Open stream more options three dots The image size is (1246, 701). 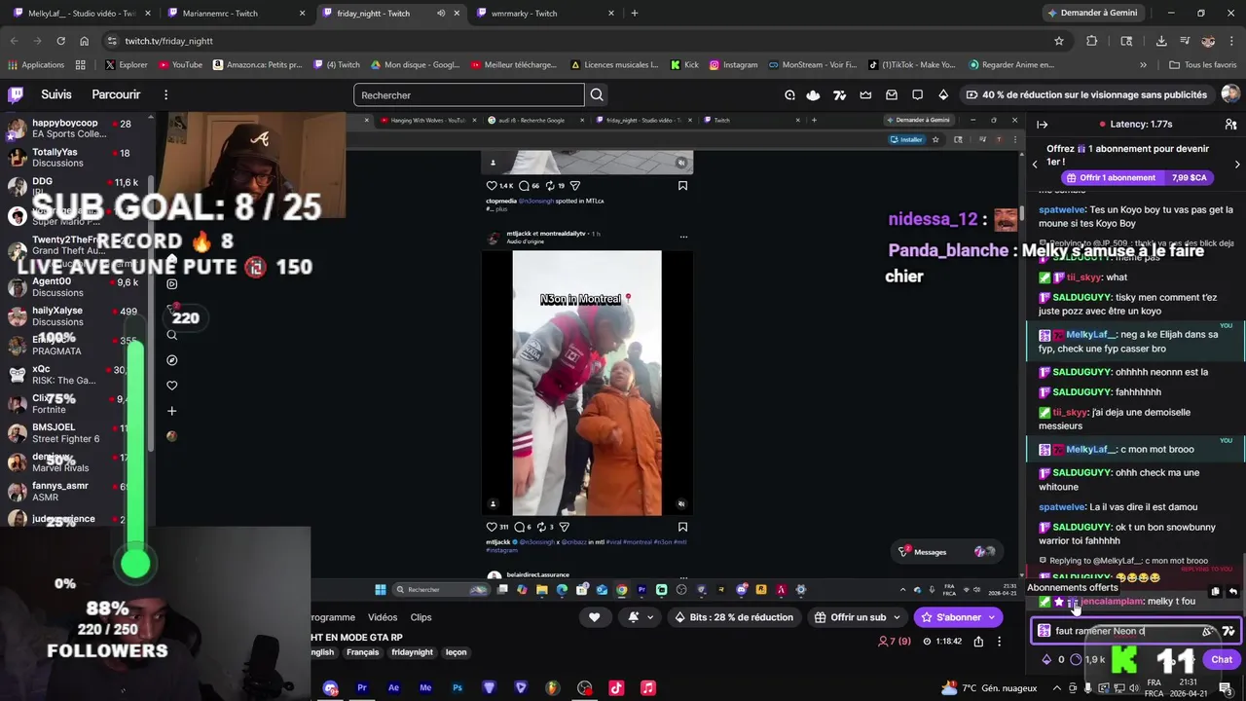click(999, 642)
